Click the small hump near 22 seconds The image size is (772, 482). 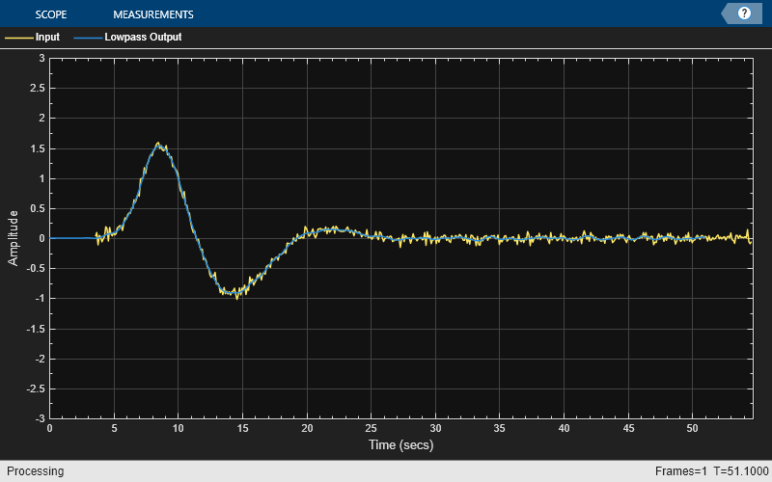(333, 229)
